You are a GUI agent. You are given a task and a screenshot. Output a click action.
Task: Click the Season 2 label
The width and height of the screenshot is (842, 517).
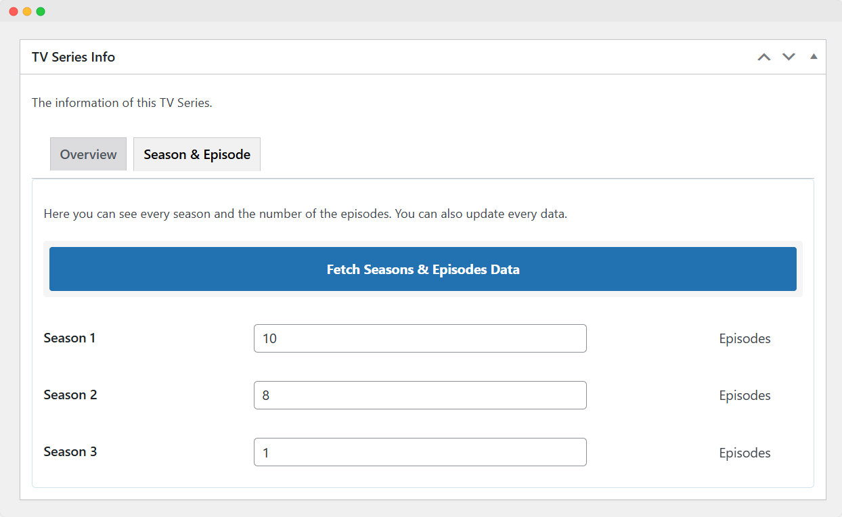click(x=70, y=395)
